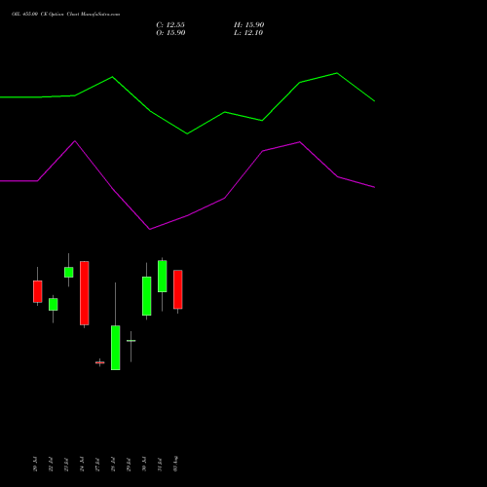Select the tall red candlestick for 24 Jul
This screenshot has height=487, width=487.
click(85, 293)
